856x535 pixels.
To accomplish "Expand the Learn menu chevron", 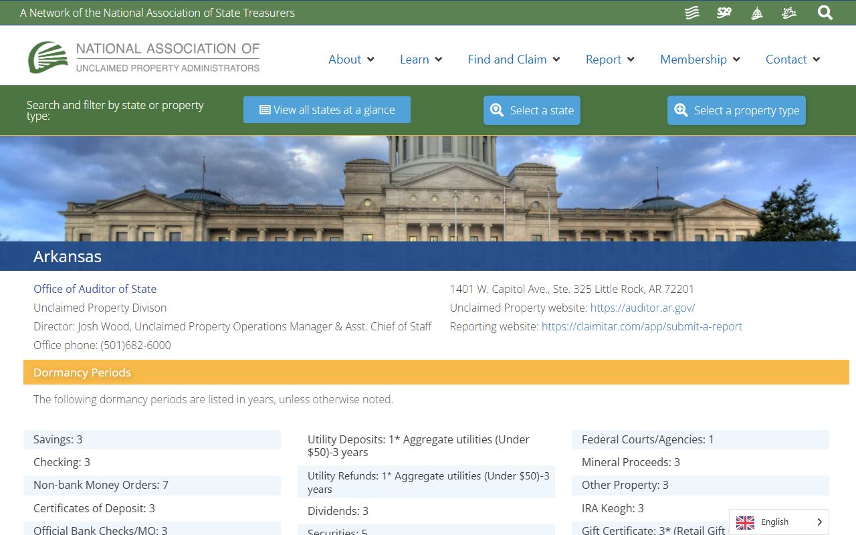I will click(x=439, y=60).
